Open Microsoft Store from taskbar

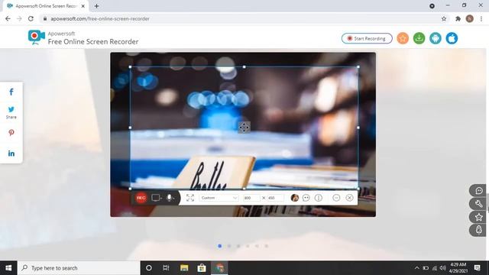tap(202, 268)
